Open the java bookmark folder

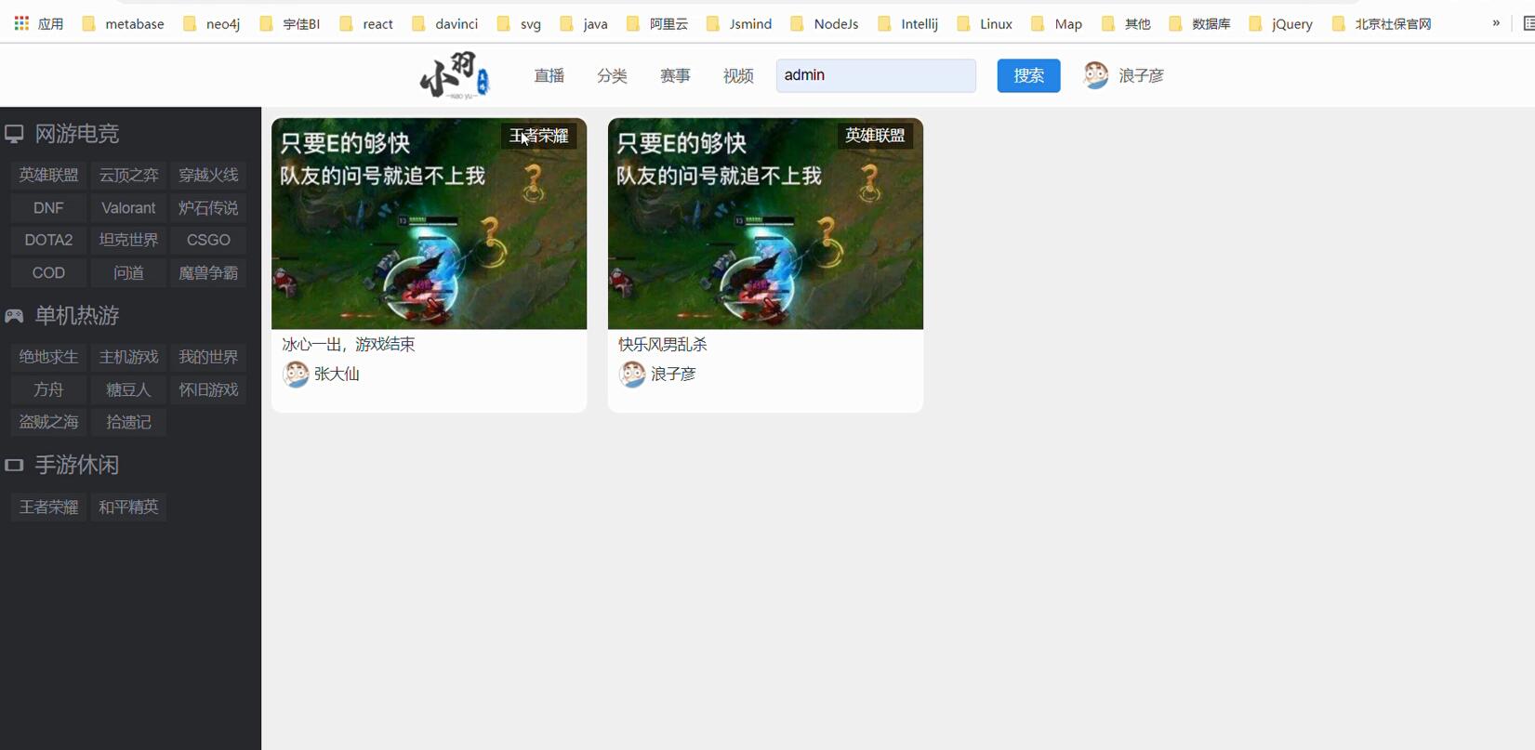pyautogui.click(x=584, y=23)
